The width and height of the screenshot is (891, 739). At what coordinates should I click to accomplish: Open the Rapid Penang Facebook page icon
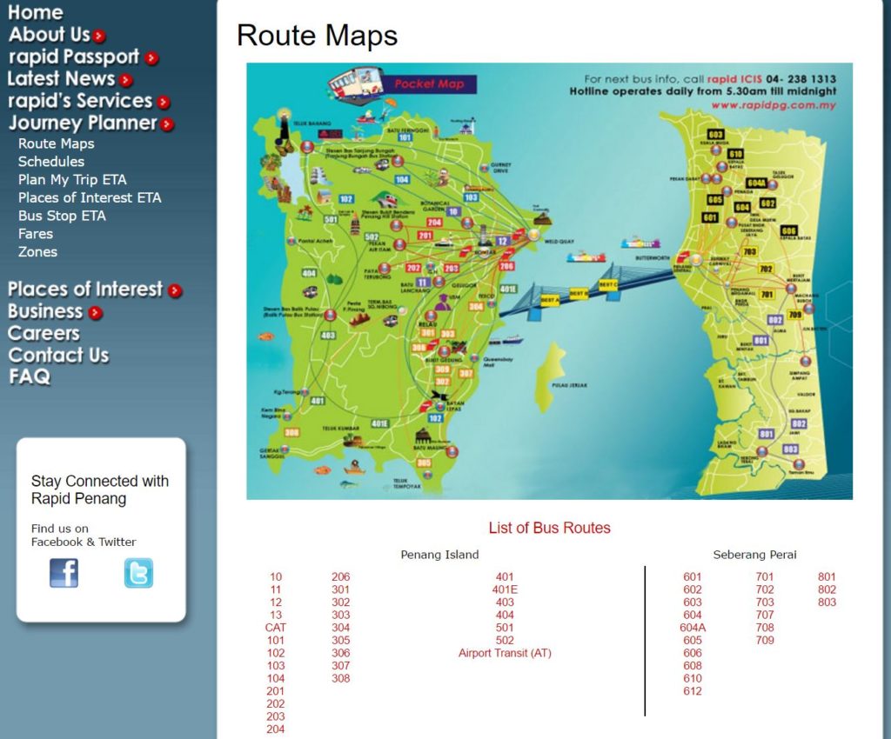pyautogui.click(x=64, y=573)
